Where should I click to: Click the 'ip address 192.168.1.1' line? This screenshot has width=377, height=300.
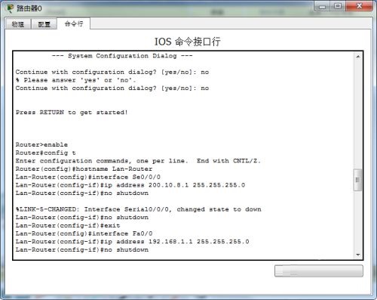[132, 242]
